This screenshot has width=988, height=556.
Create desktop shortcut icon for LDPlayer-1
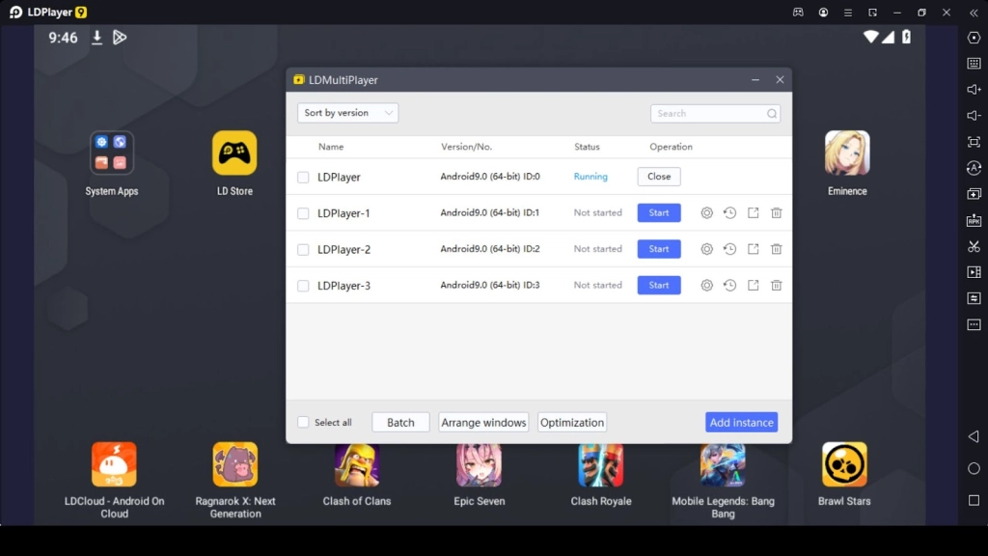click(753, 213)
